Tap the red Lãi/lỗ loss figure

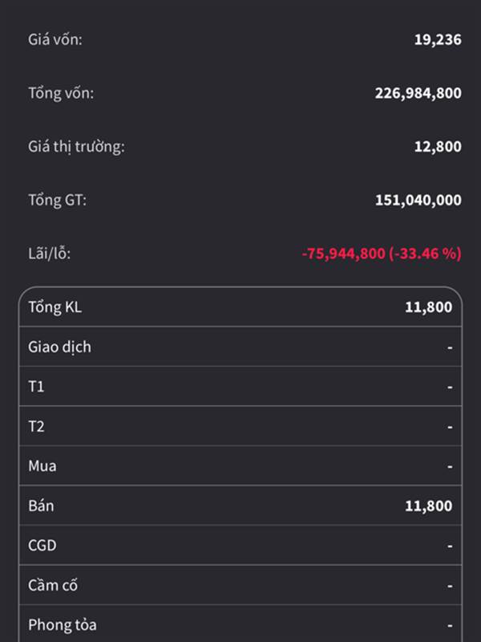(x=382, y=254)
